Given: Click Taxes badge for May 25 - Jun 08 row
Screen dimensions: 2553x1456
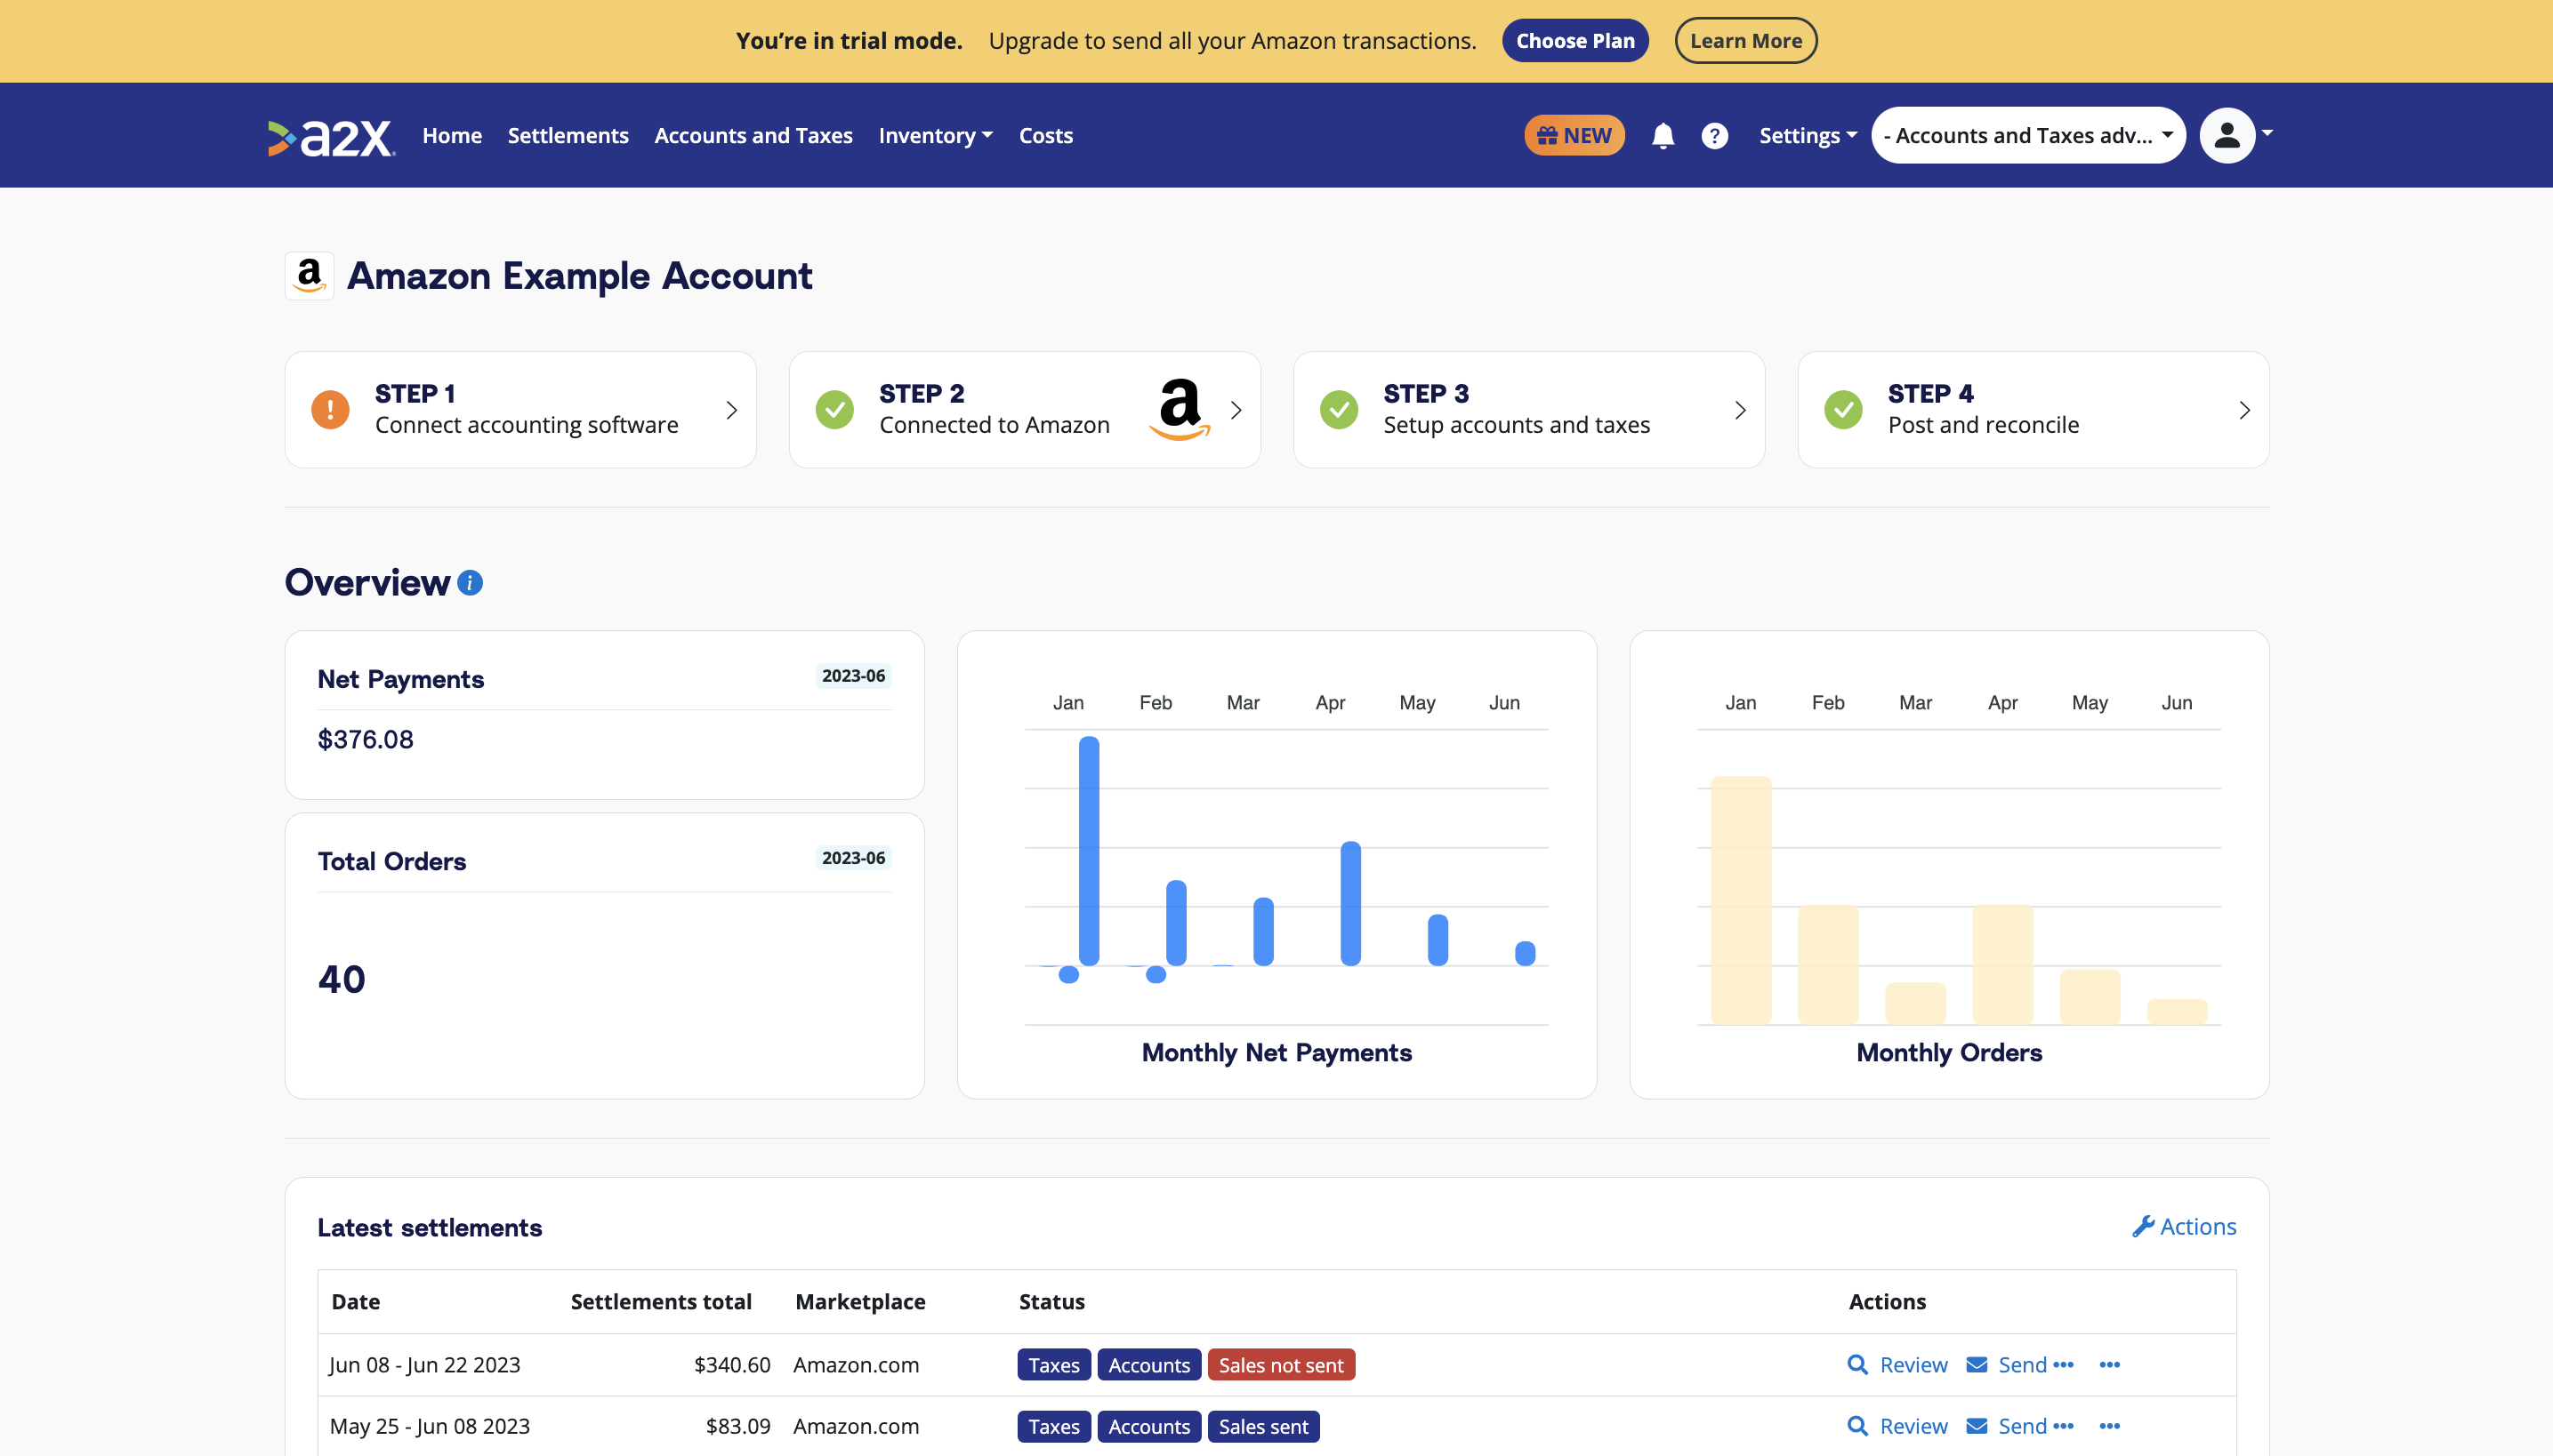Looking at the screenshot, I should 1054,1427.
